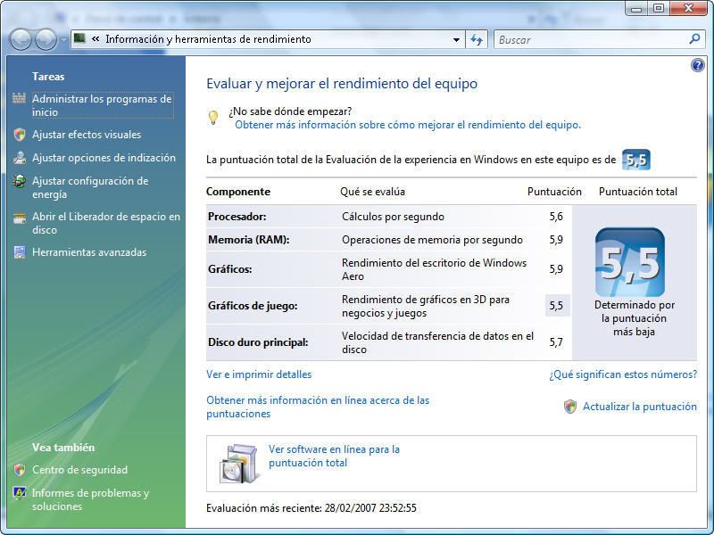Open ¿Qué significan estos números? link
Screen dimensions: 714x535
[623, 374]
